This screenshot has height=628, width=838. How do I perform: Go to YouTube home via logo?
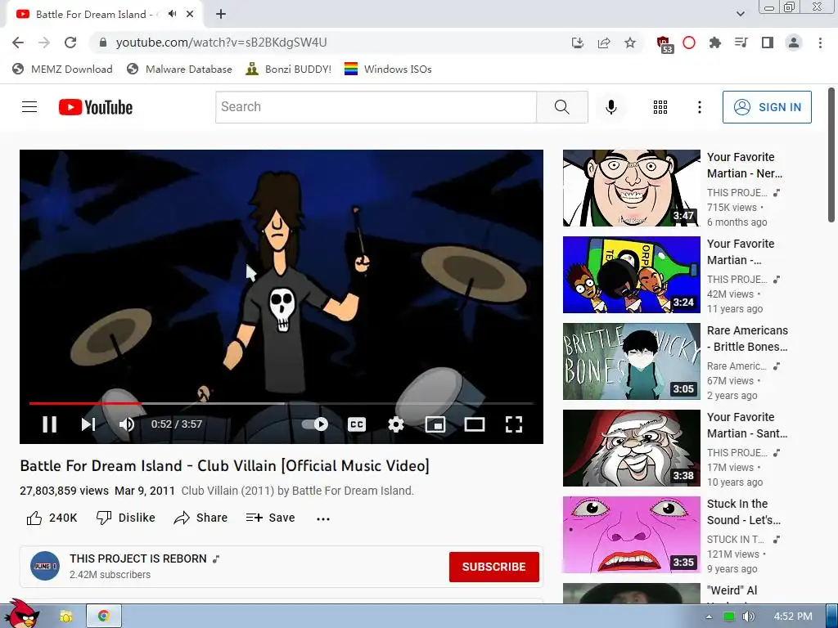click(x=96, y=107)
